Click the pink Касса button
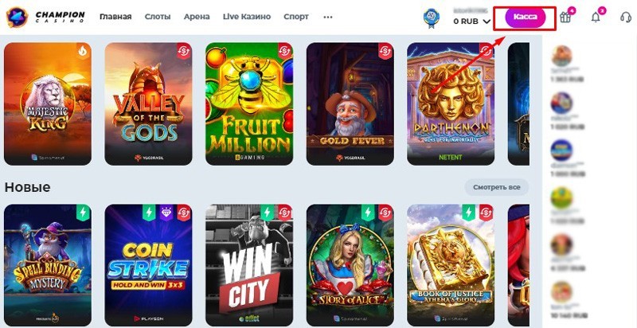This screenshot has height=328, width=637. click(x=525, y=17)
